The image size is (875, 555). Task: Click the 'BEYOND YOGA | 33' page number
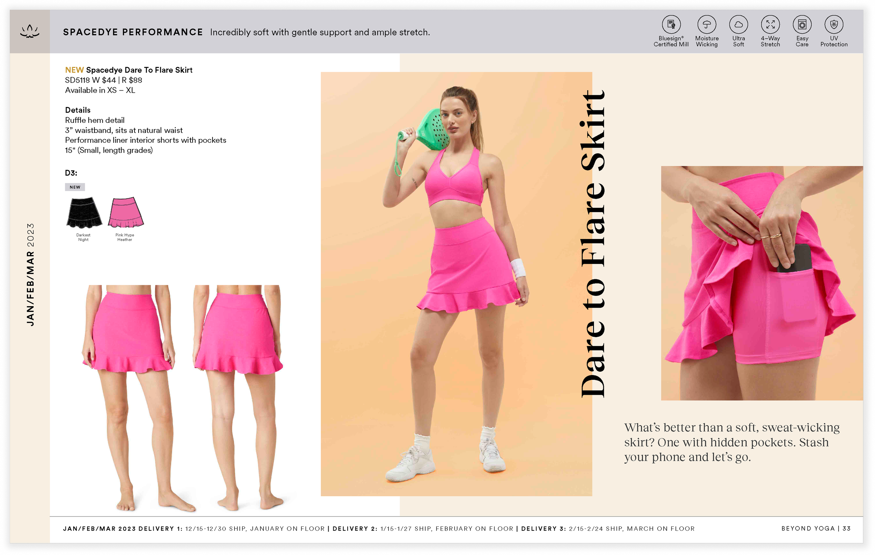[816, 528]
